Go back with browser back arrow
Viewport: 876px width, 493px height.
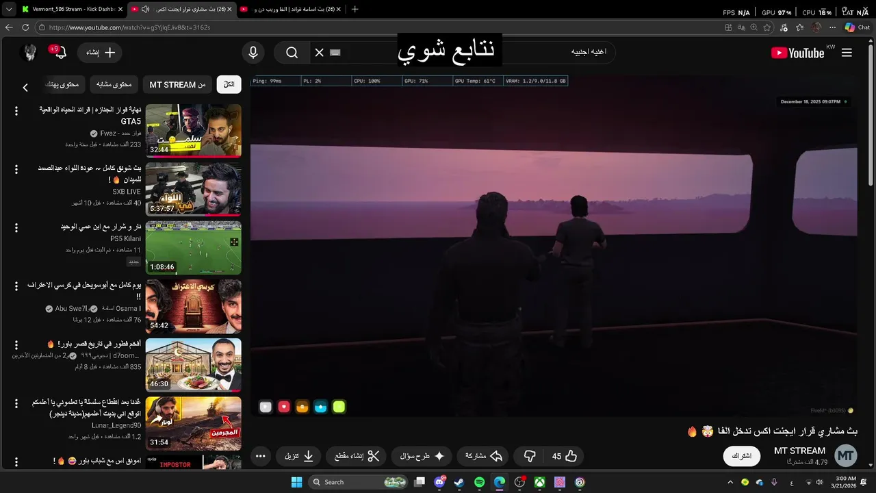[9, 27]
